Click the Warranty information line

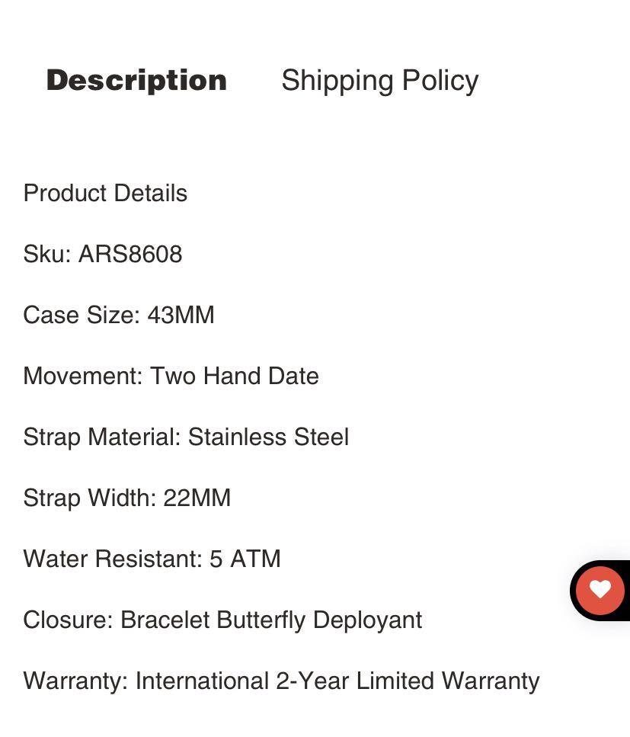(281, 681)
